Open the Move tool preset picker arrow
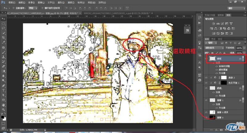The width and height of the screenshot is (247, 133). [x=9, y=8]
